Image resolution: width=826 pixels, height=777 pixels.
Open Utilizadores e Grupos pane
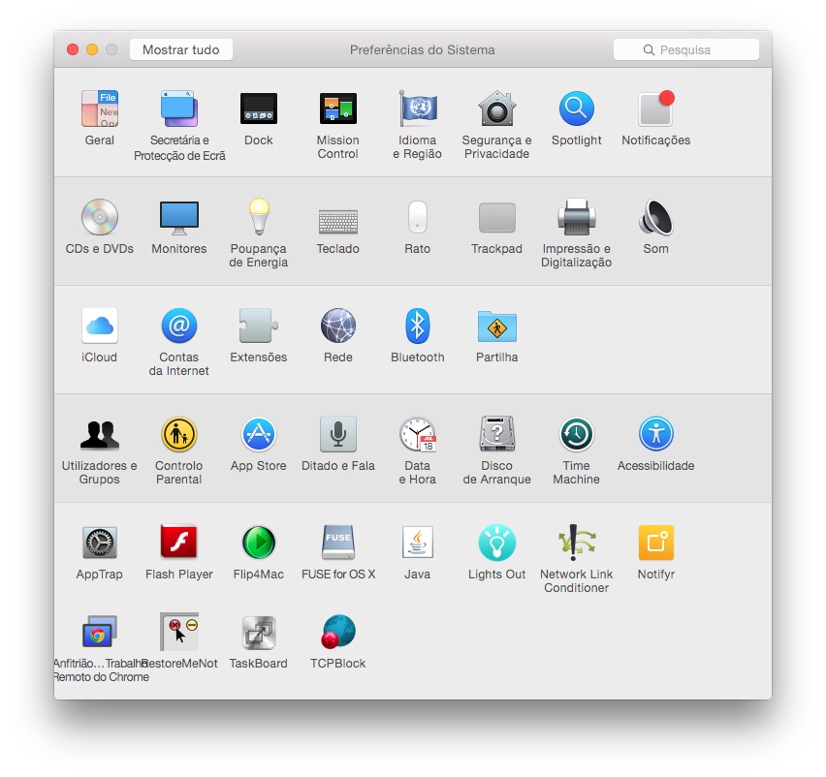[100, 435]
